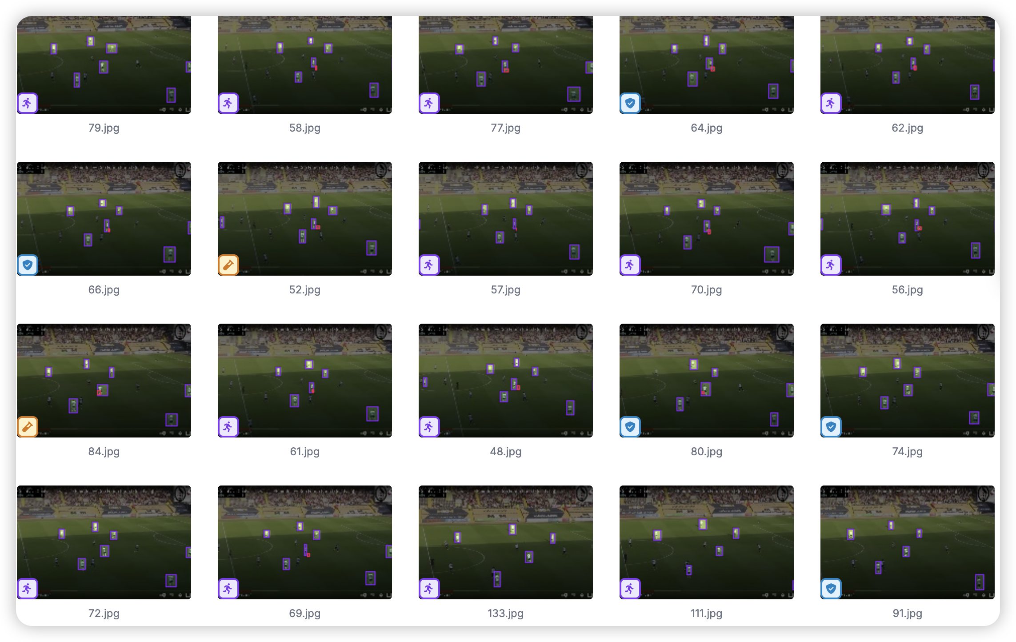This screenshot has width=1016, height=642.
Task: Click the blue shield icon on 64.jpg
Action: coord(630,103)
